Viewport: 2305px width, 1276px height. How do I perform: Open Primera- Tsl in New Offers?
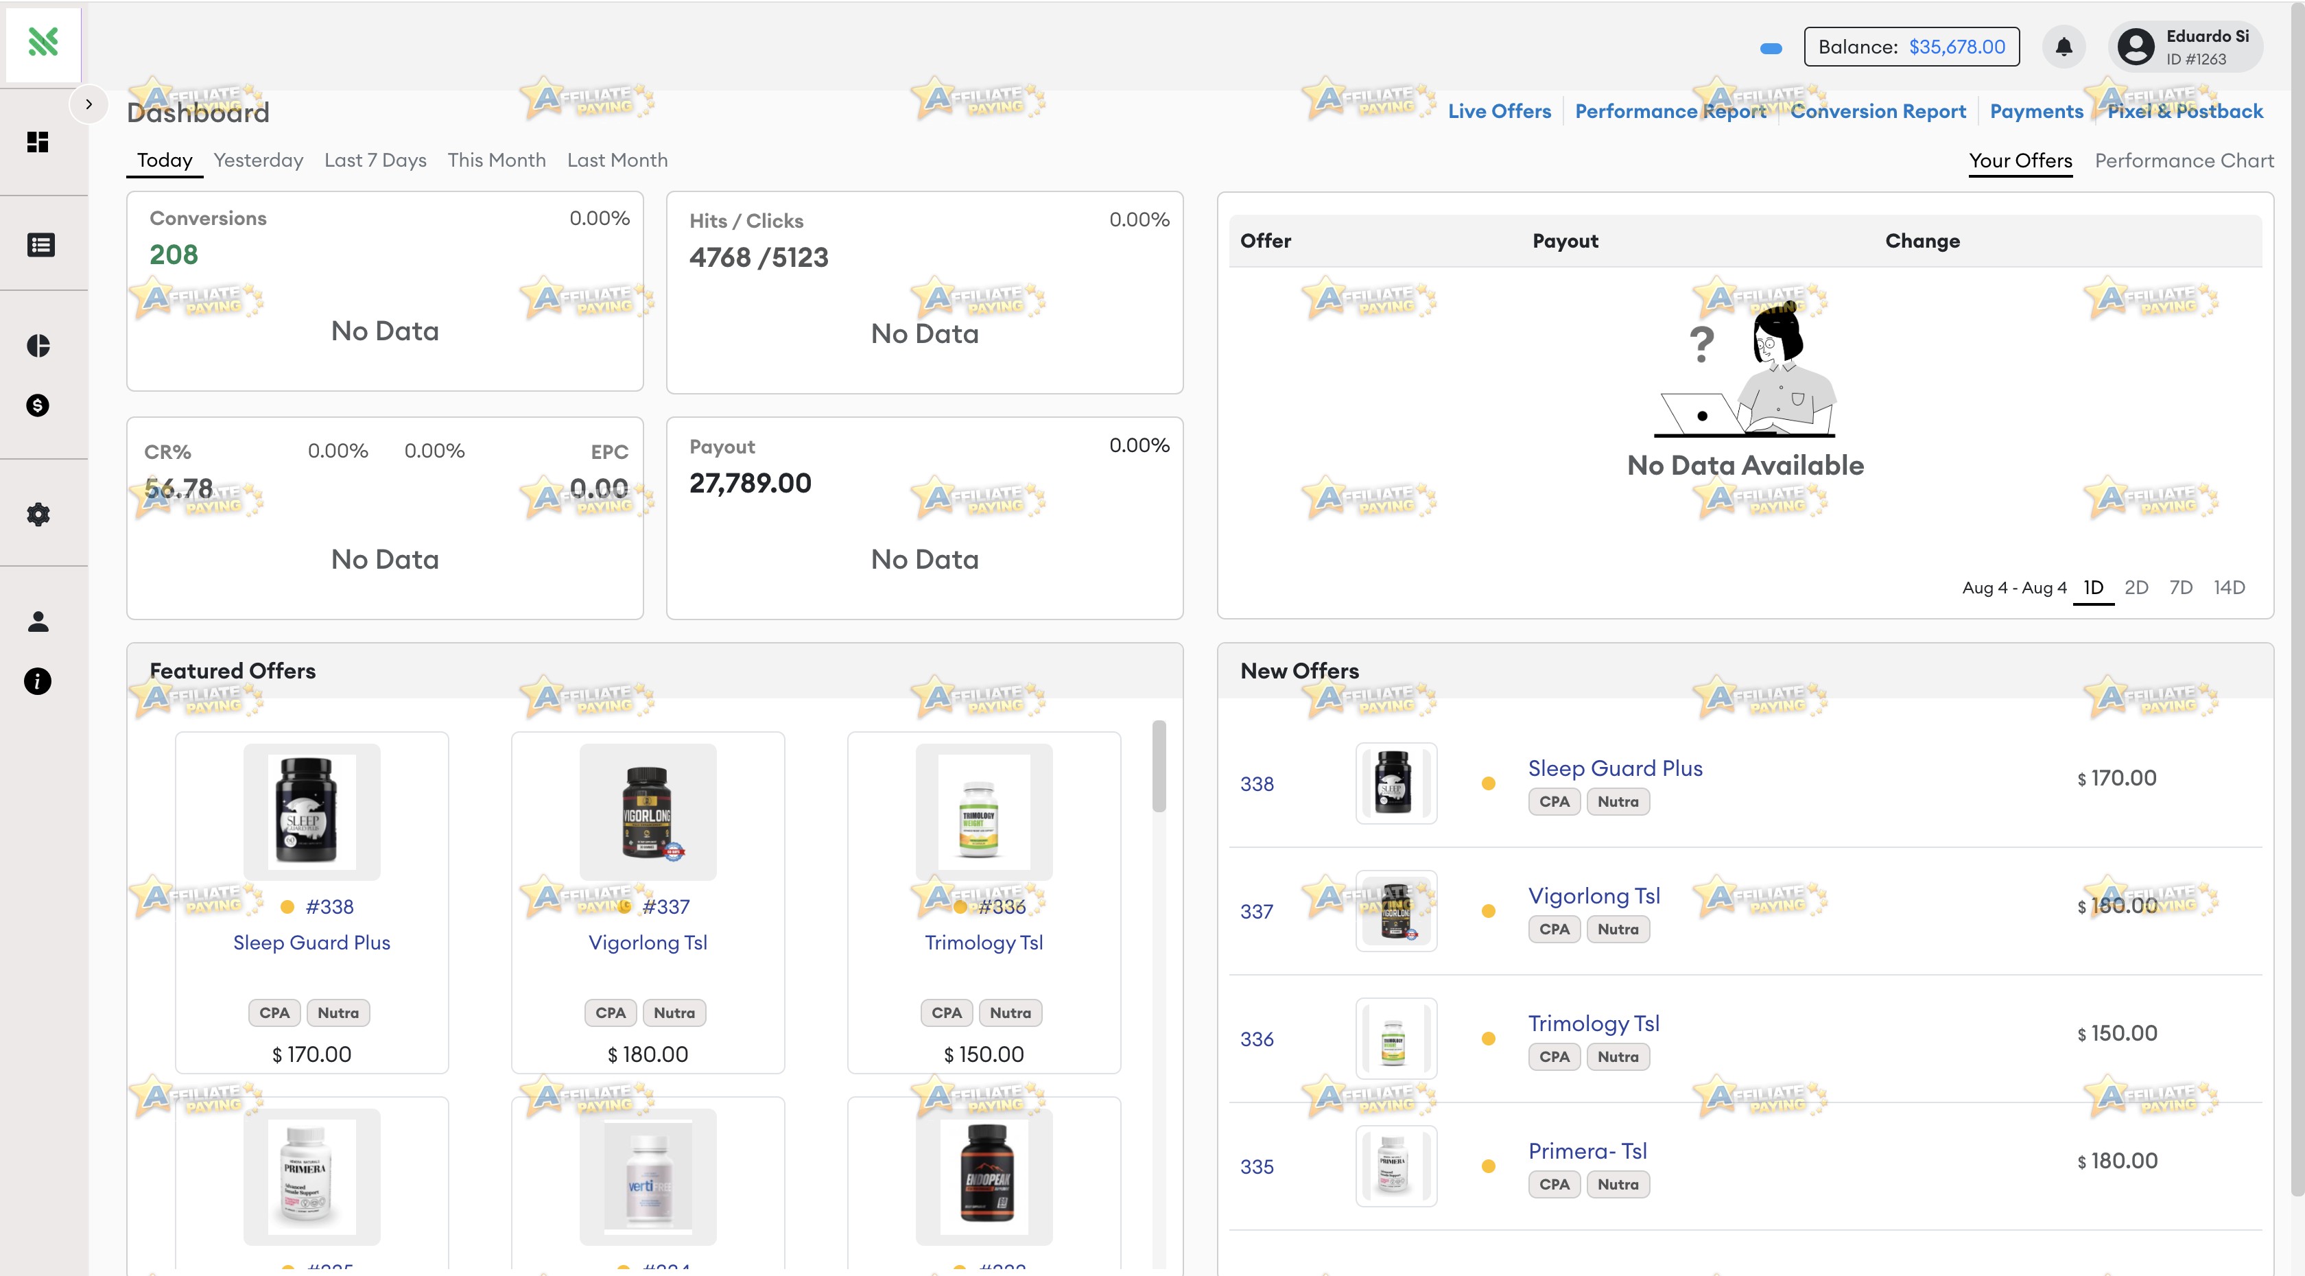point(1587,1152)
